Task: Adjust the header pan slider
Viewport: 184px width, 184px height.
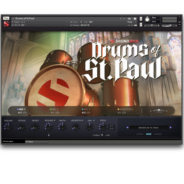Action: click(152, 25)
